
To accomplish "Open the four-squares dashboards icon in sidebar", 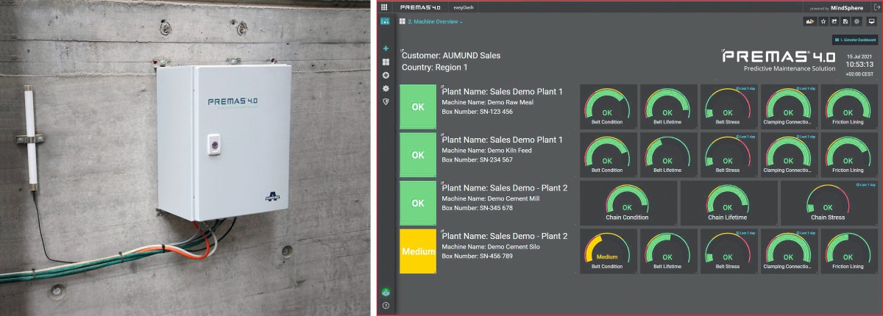I will [386, 62].
